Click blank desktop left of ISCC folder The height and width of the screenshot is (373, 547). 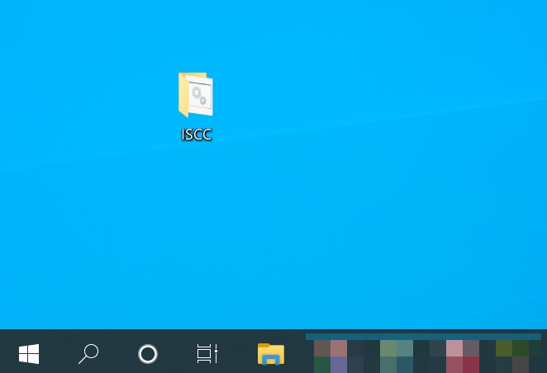[x=99, y=99]
